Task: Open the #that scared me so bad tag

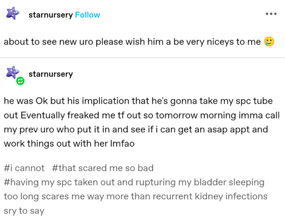Action: point(103,168)
